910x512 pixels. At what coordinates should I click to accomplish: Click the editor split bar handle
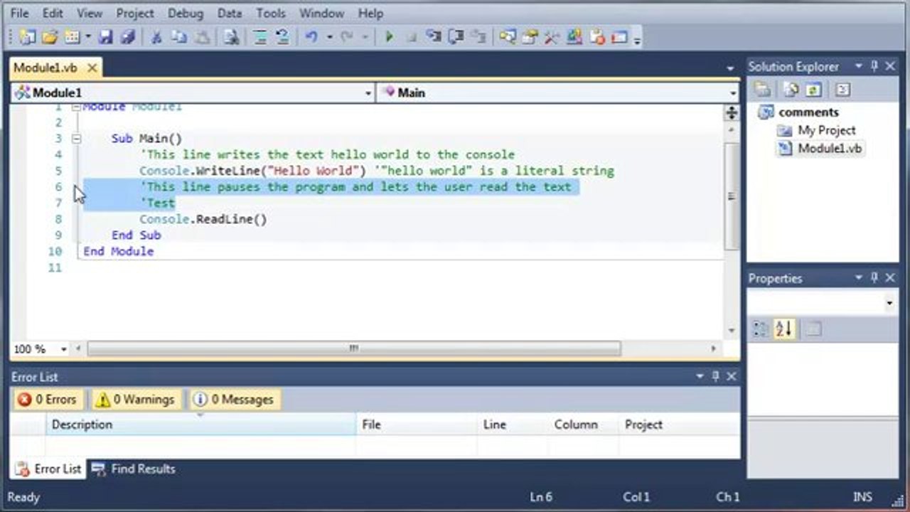(731, 112)
